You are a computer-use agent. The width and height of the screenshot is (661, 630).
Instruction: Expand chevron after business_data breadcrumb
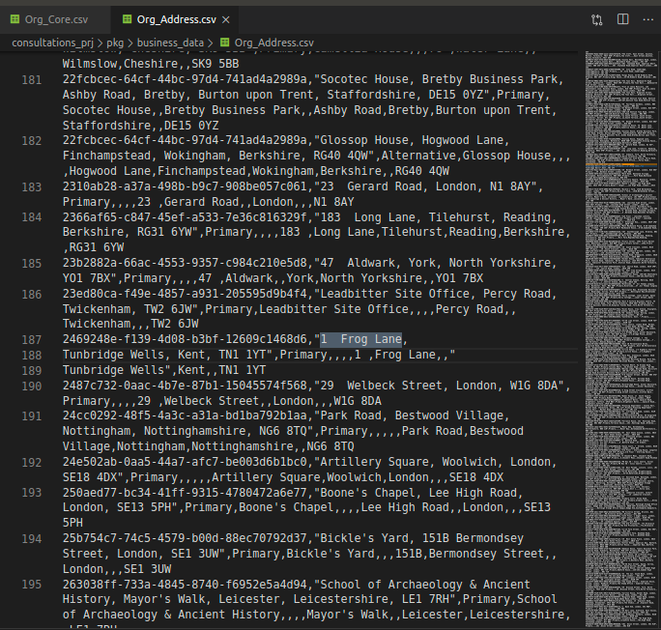click(x=211, y=43)
